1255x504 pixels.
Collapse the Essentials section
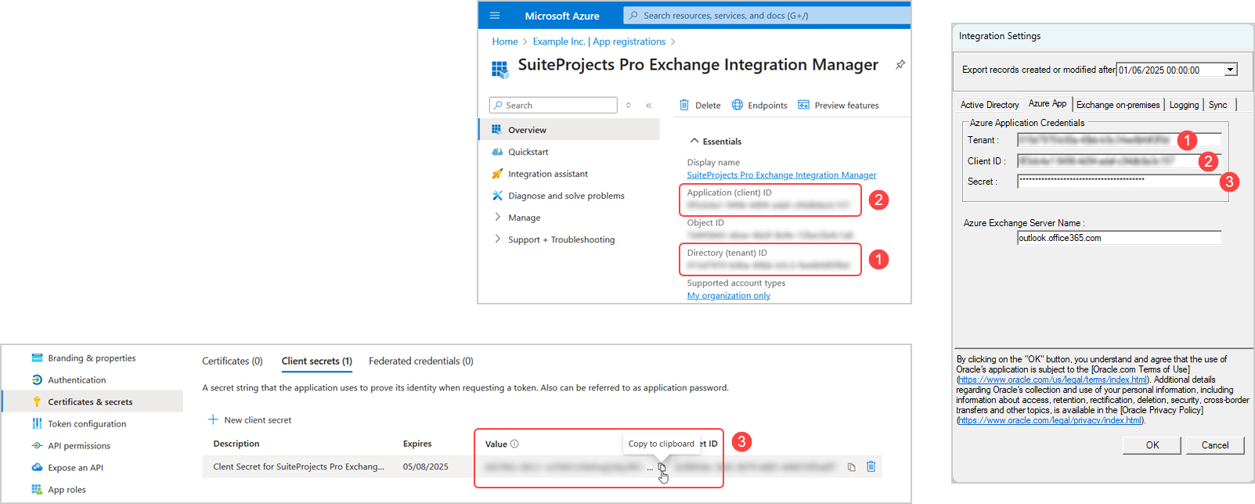tap(715, 142)
